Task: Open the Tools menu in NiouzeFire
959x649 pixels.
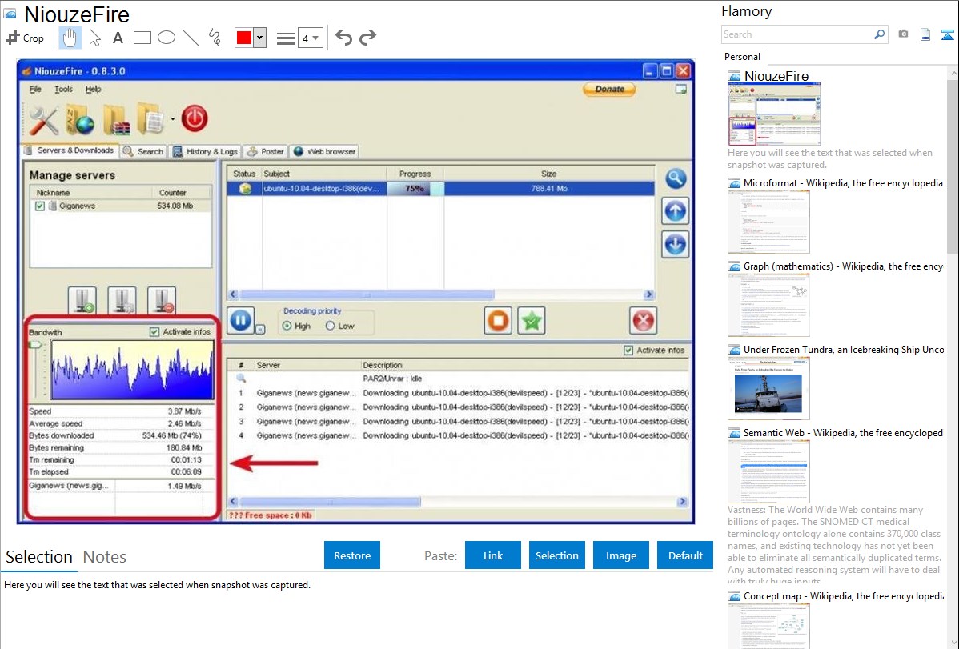Action: tap(63, 90)
